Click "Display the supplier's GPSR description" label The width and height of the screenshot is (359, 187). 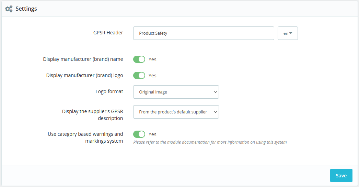(93, 115)
